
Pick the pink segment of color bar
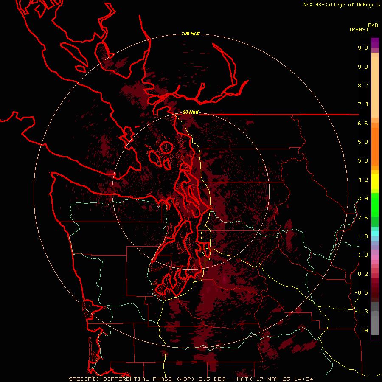coord(375,257)
